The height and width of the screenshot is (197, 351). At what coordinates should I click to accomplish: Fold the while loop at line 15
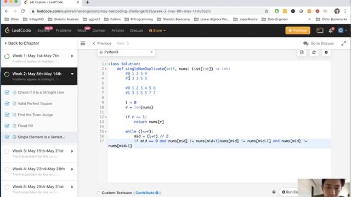(106, 131)
